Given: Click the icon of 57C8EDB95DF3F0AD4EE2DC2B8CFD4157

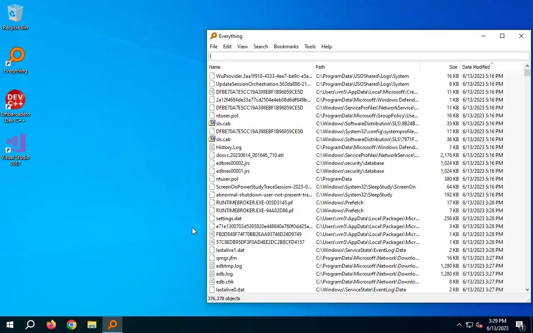Looking at the screenshot, I should click(x=212, y=242).
